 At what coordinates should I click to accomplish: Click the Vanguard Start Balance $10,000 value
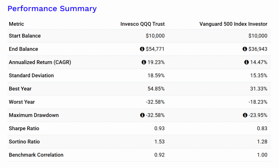coord(258,36)
